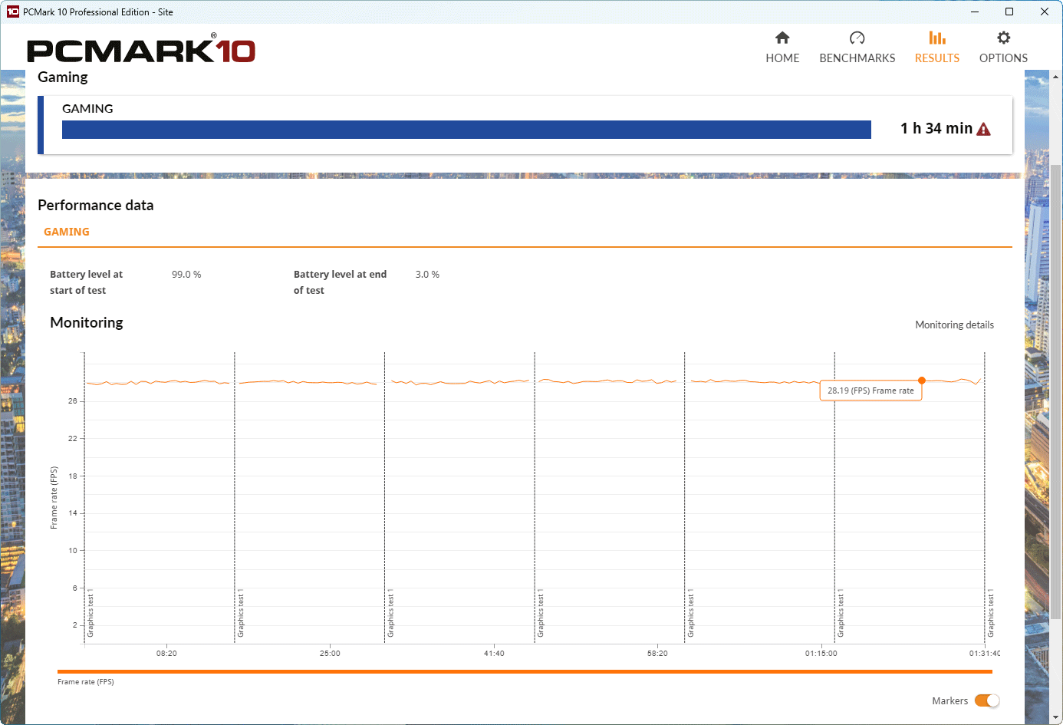Click the 28.19 (FPS) Frame rate tooltip

pyautogui.click(x=870, y=391)
